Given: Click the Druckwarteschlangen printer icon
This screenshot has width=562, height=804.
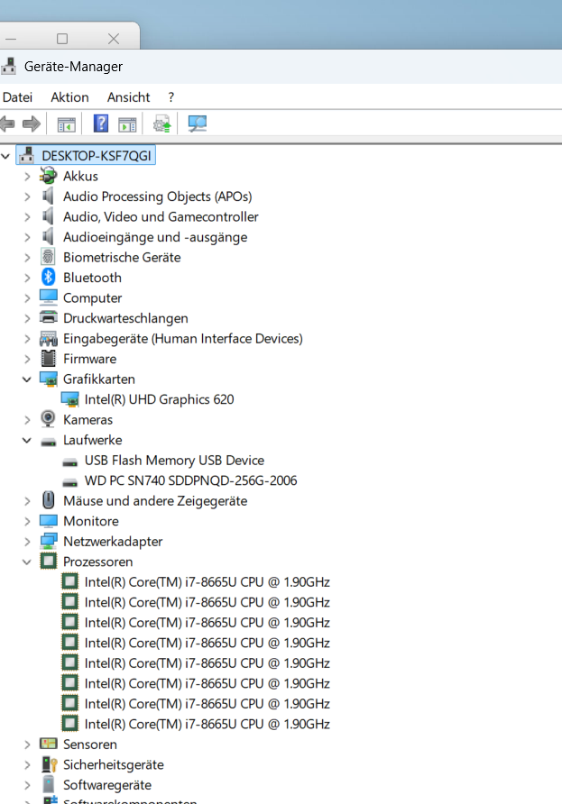Looking at the screenshot, I should tap(48, 318).
